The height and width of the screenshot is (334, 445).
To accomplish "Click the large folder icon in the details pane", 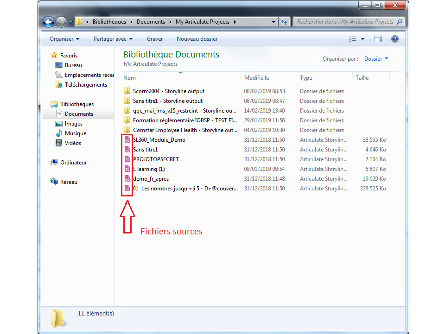I will pos(59,318).
